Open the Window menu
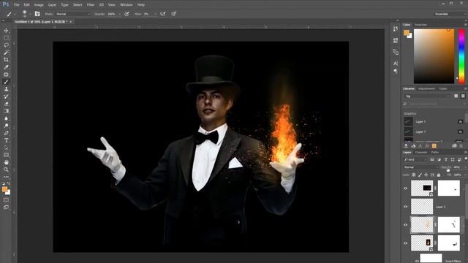This screenshot has width=468, height=263. pyautogui.click(x=127, y=5)
